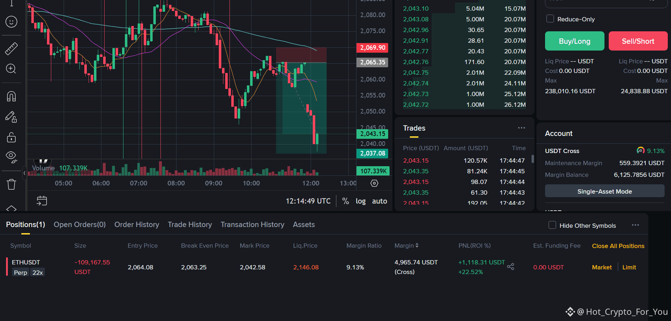
Task: Click the Maintenance Margin value
Action: pyautogui.click(x=642, y=163)
